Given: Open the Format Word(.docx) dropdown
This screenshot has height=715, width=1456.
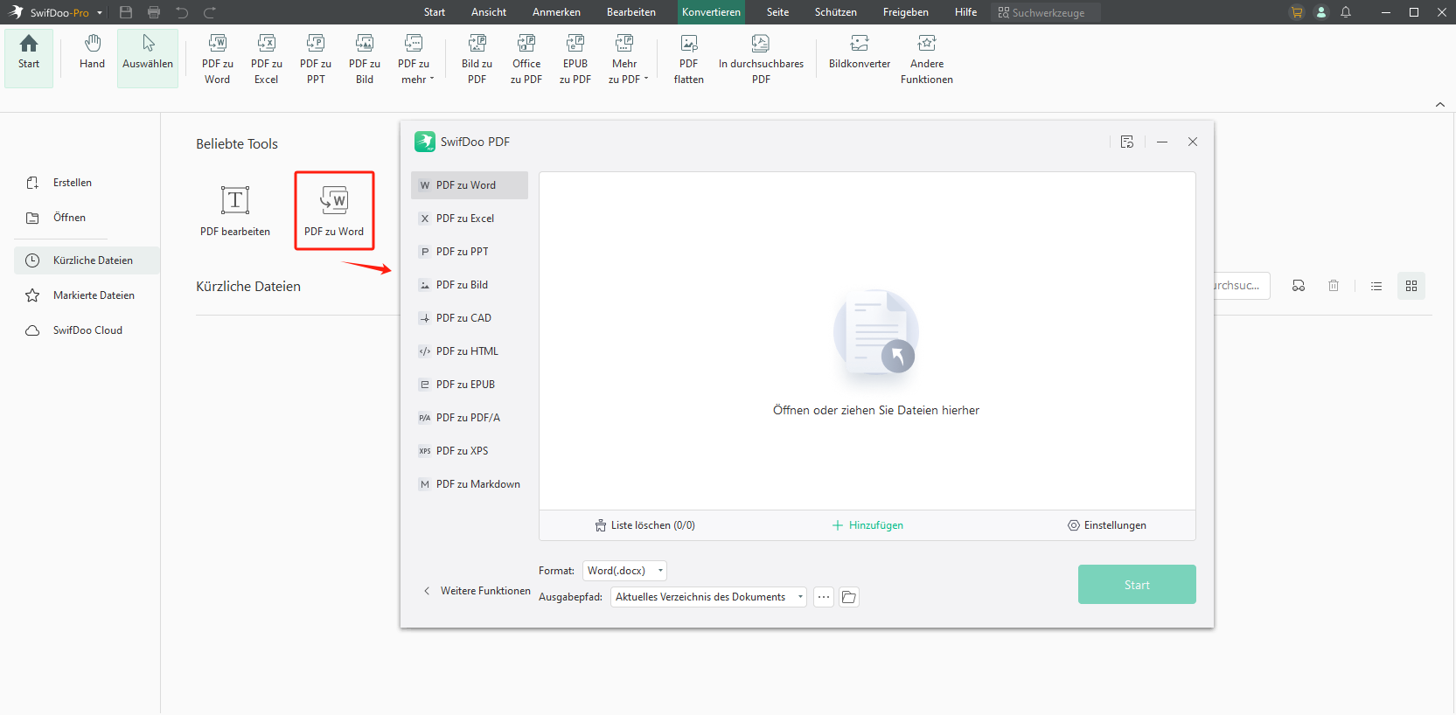Looking at the screenshot, I should [x=624, y=571].
